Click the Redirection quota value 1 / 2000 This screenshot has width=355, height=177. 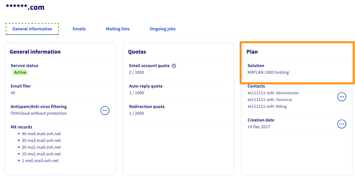pos(136,113)
